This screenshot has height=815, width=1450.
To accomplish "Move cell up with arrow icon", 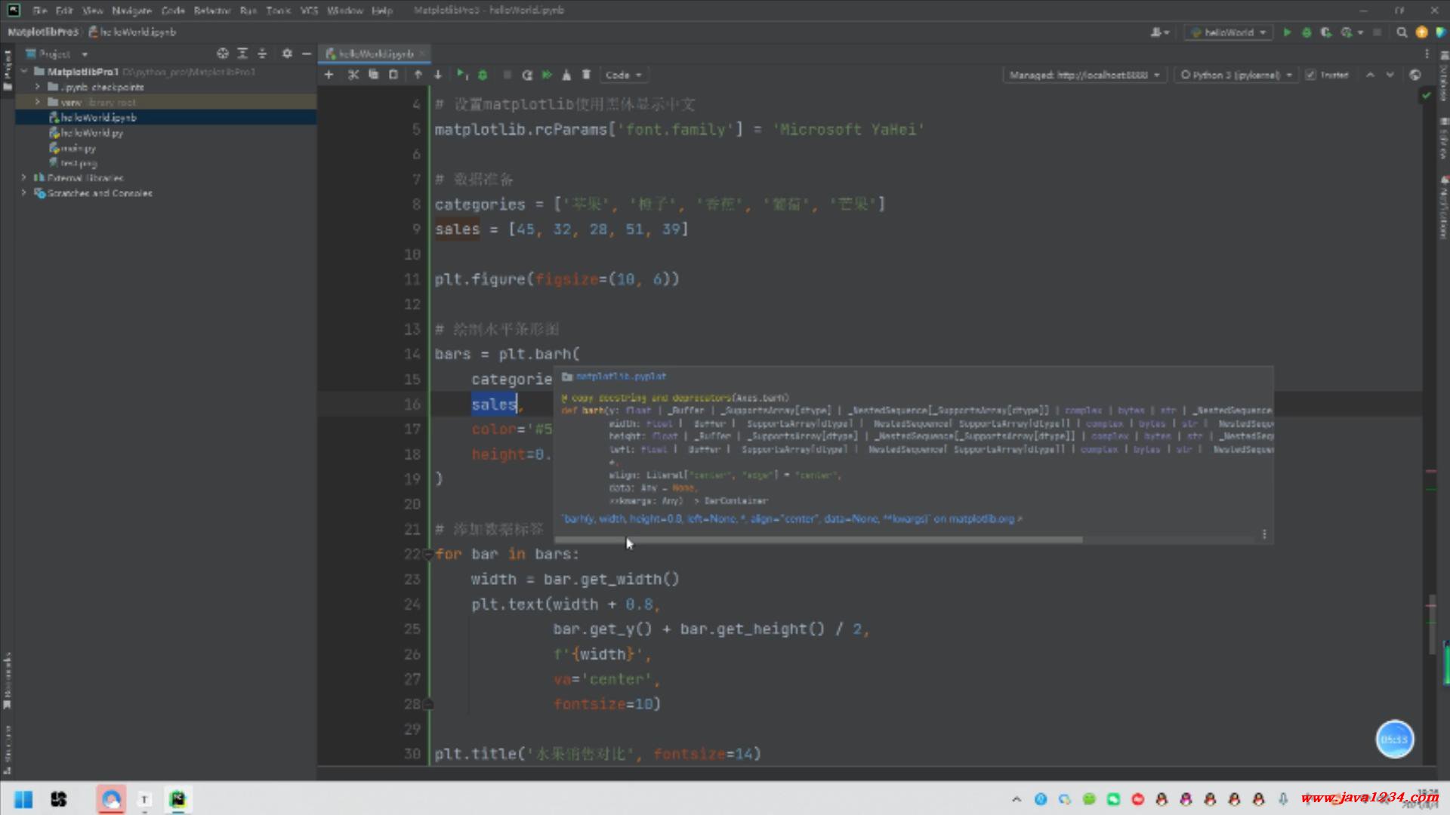I will (418, 75).
